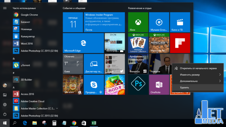Image resolution: width=226 pixels, height=127 pixels.
Task: Open Калькулятор in the frequently used list
Action: point(35,36)
